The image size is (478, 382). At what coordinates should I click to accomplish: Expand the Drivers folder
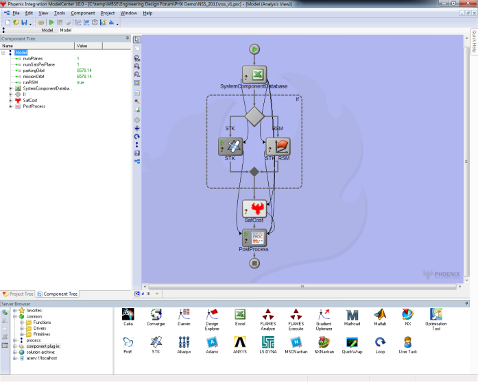(x=22, y=329)
